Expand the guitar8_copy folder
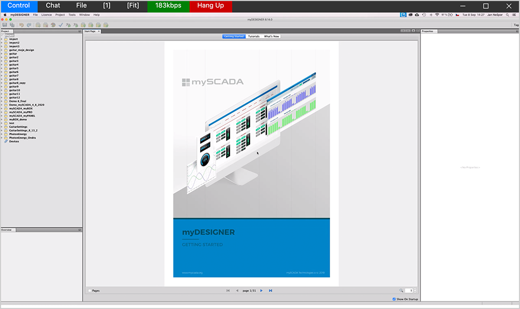The width and height of the screenshot is (520, 309). coord(2,83)
